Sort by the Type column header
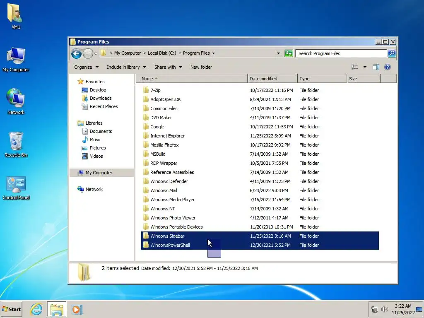The height and width of the screenshot is (318, 424). pos(322,79)
